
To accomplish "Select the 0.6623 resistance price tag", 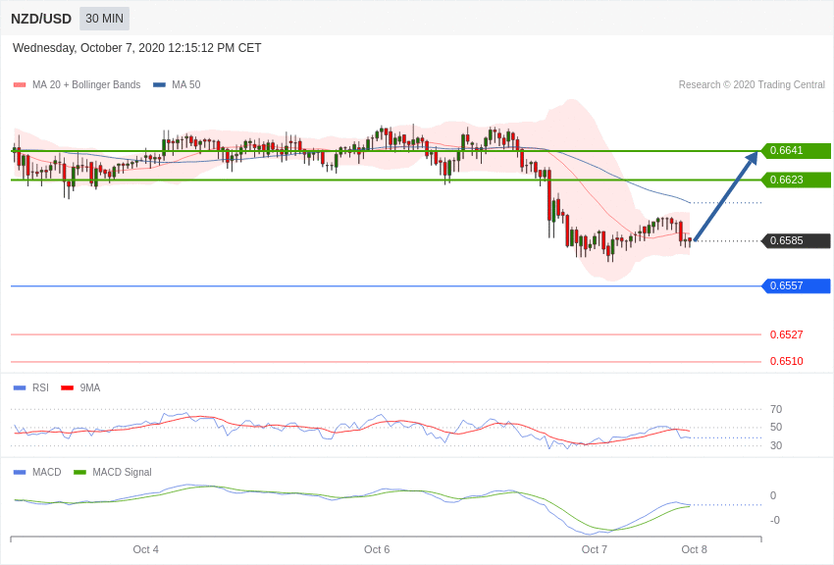I will tap(797, 180).
